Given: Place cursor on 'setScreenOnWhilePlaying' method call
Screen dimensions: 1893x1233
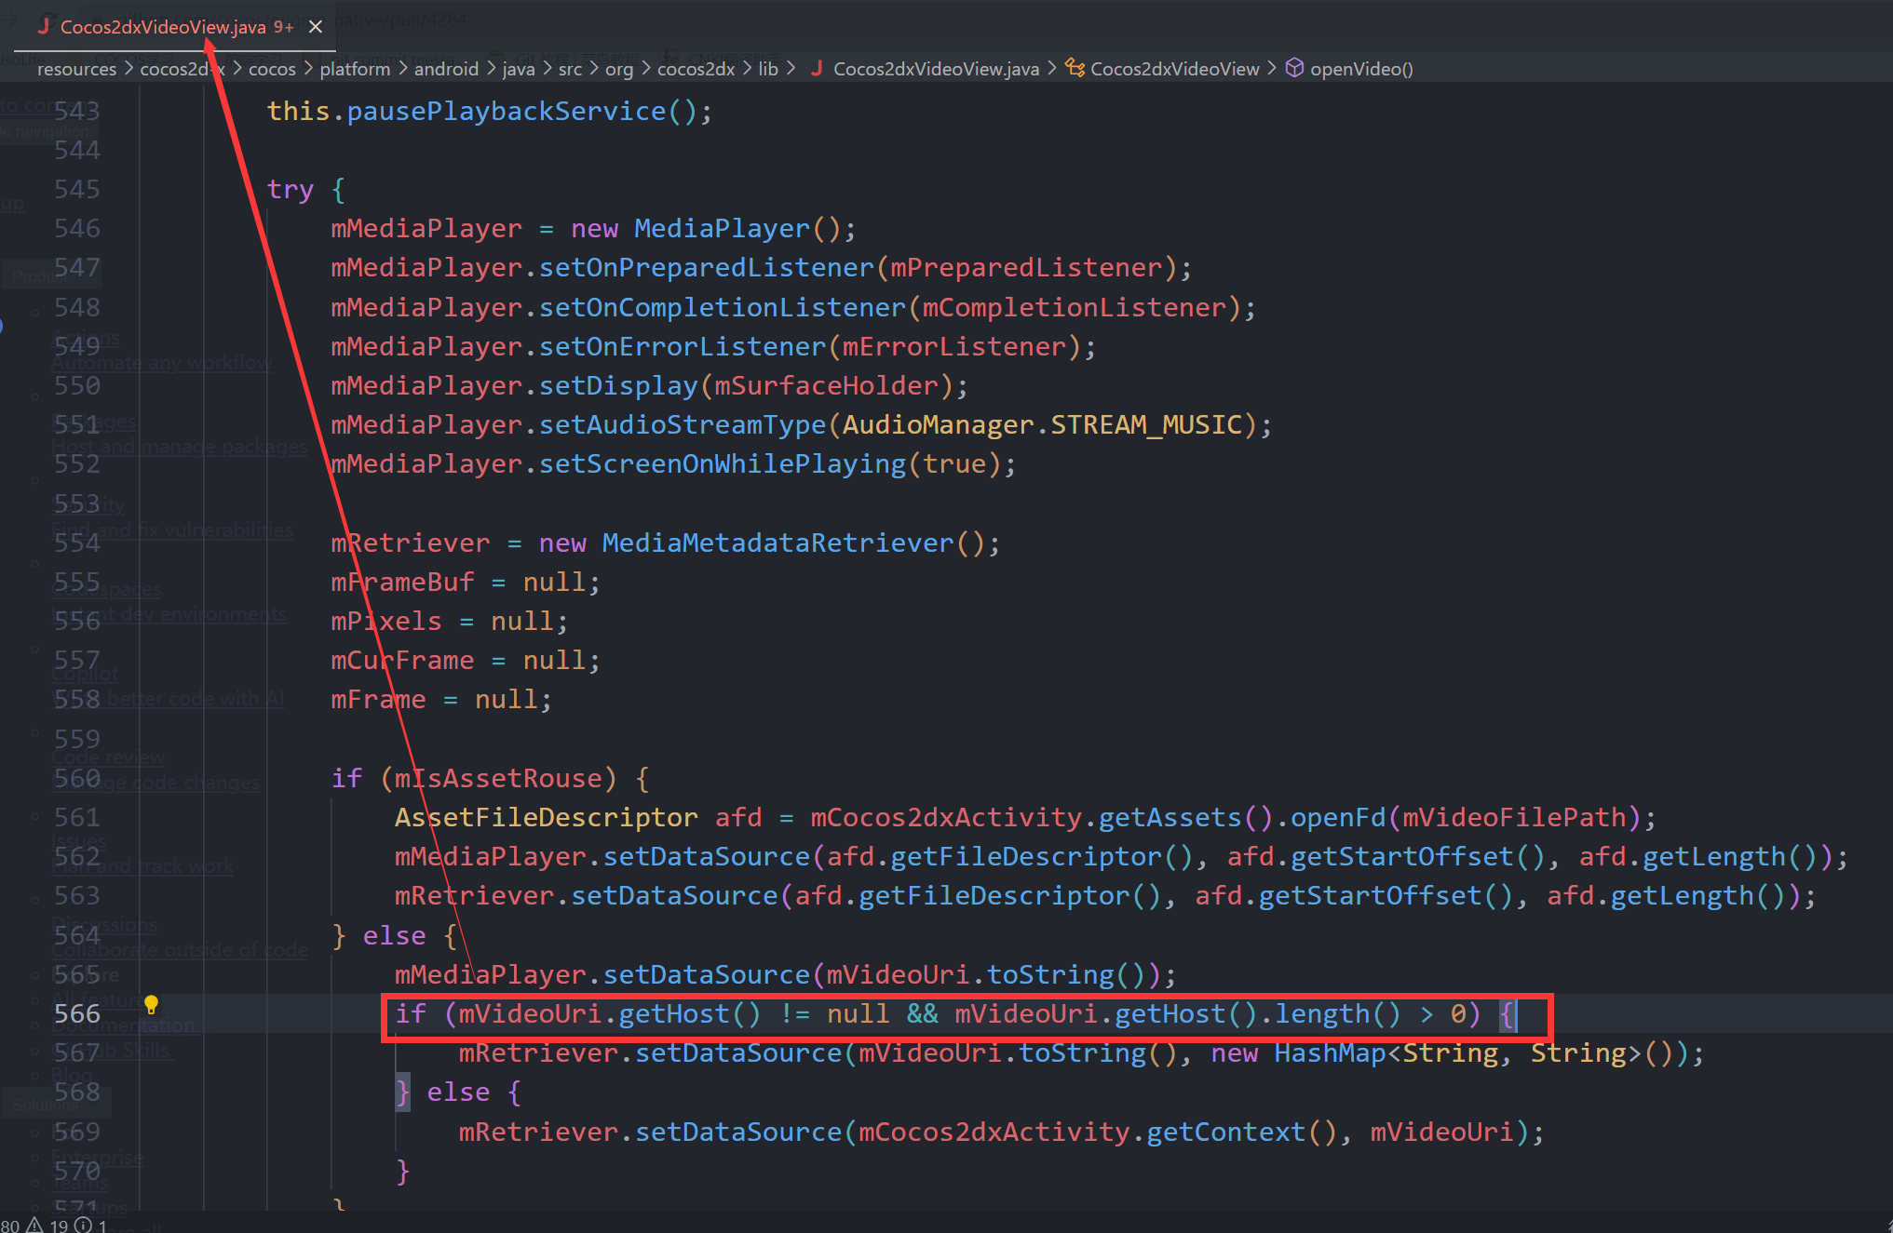Looking at the screenshot, I should click(722, 463).
